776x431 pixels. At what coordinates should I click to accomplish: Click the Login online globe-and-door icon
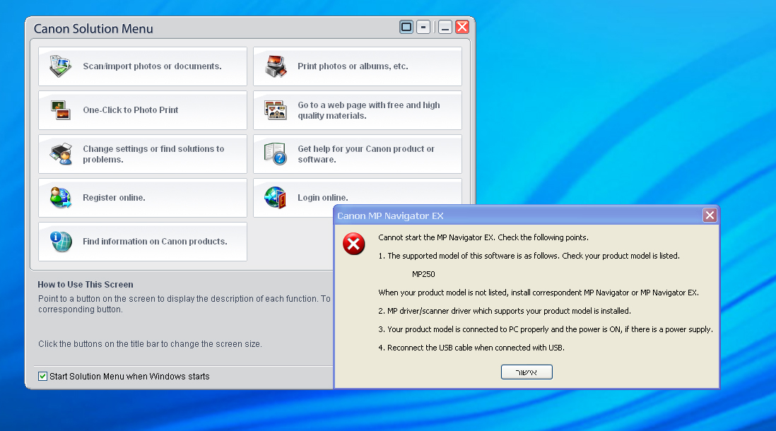[x=276, y=197]
